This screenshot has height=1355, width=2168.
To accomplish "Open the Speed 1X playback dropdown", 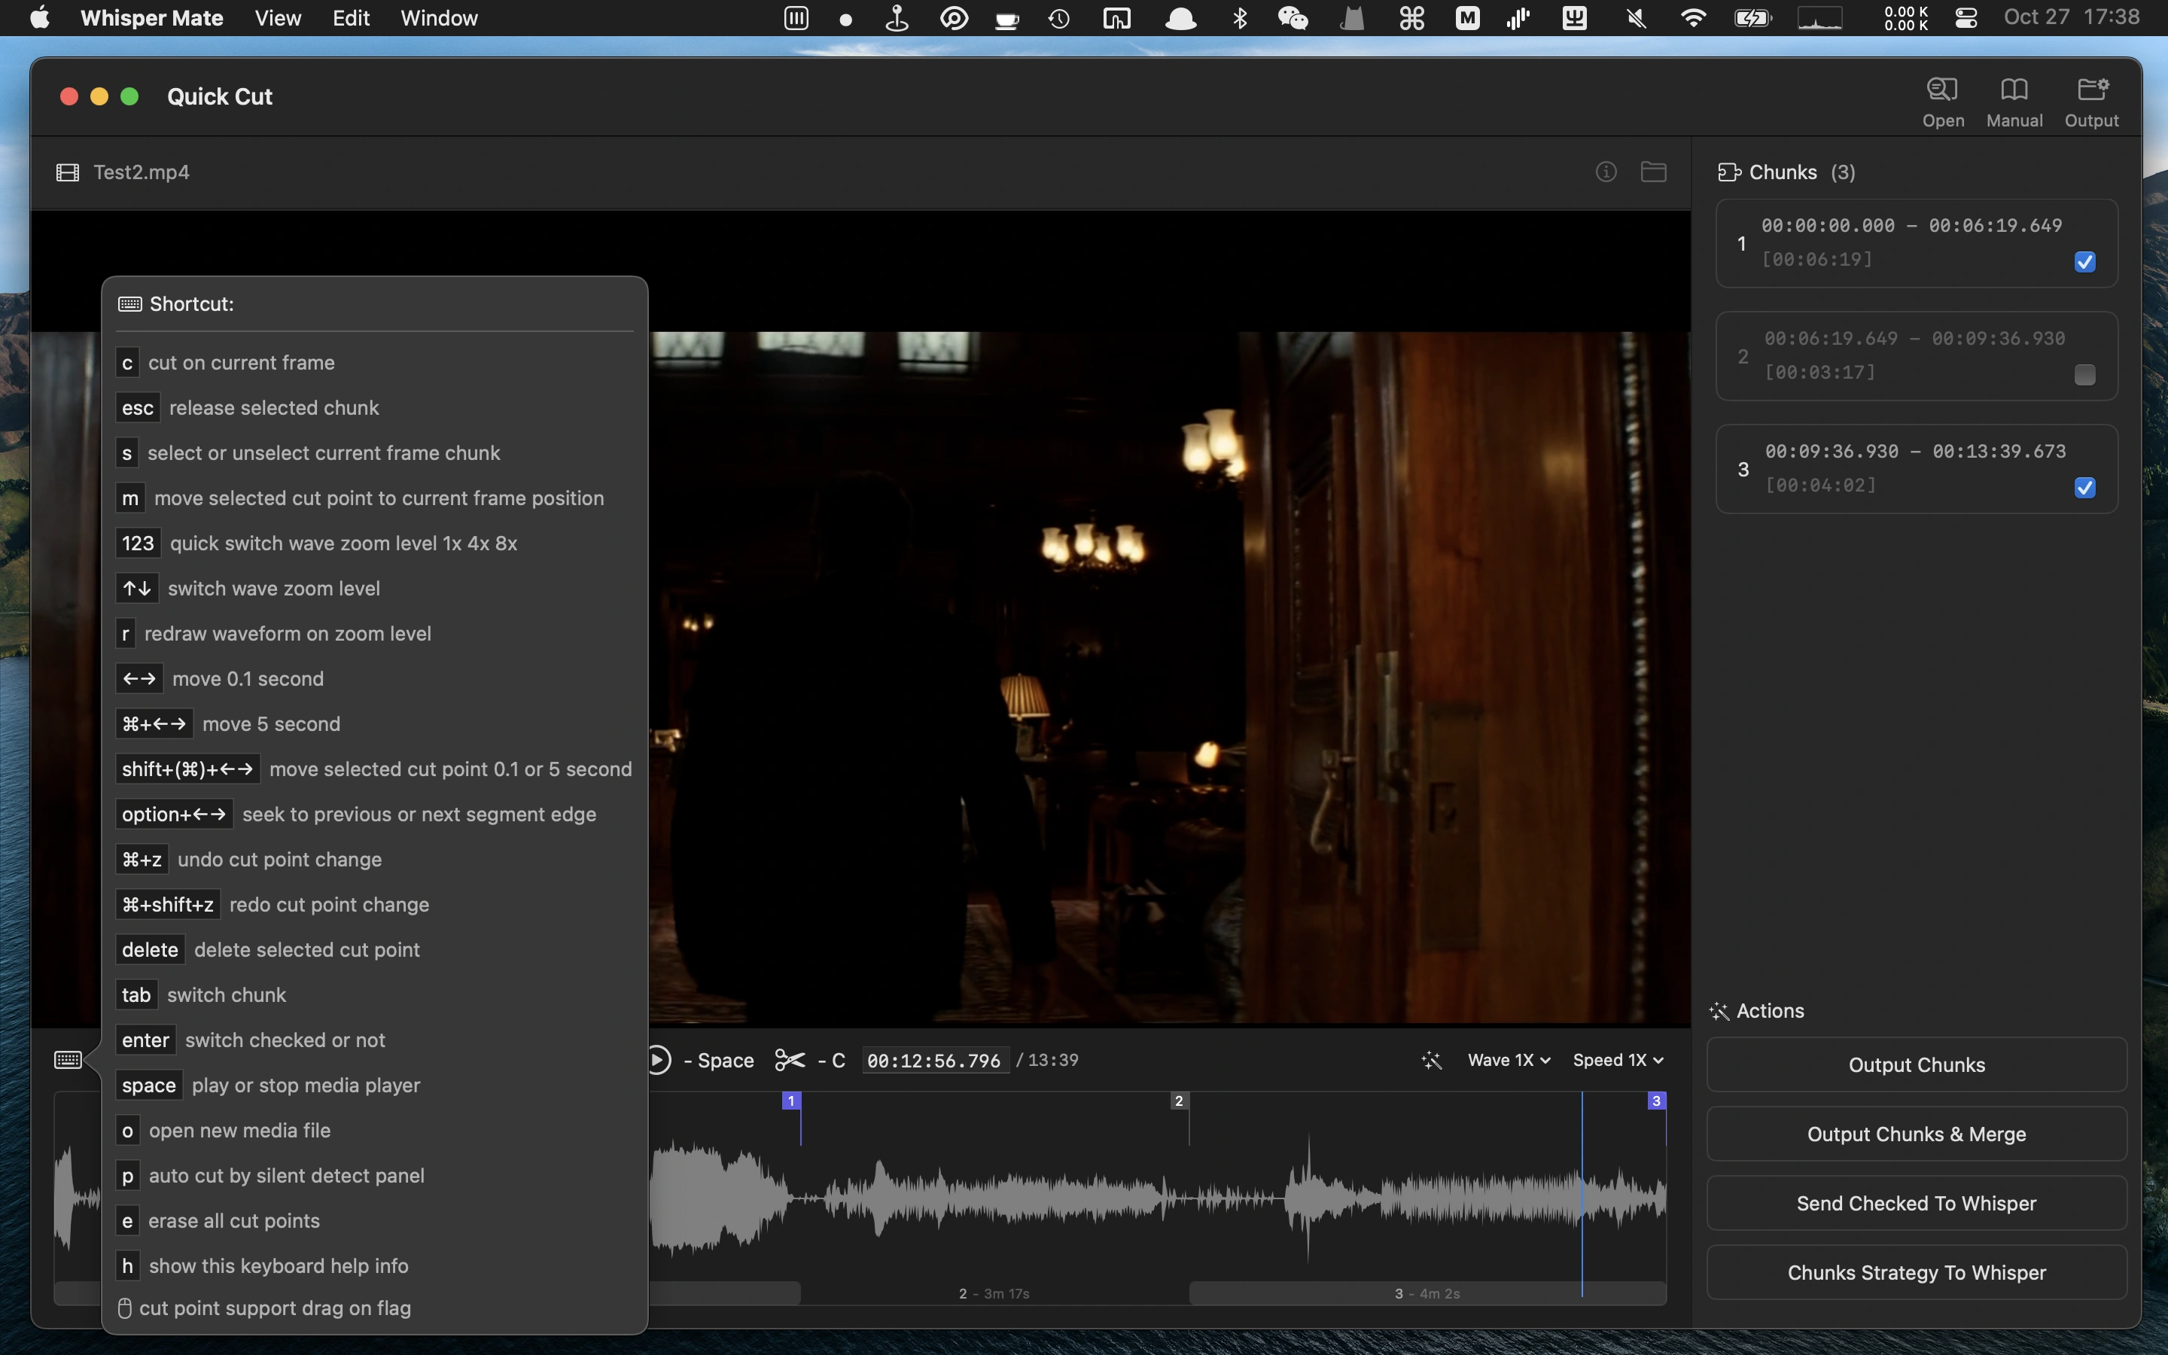I will click(1617, 1059).
